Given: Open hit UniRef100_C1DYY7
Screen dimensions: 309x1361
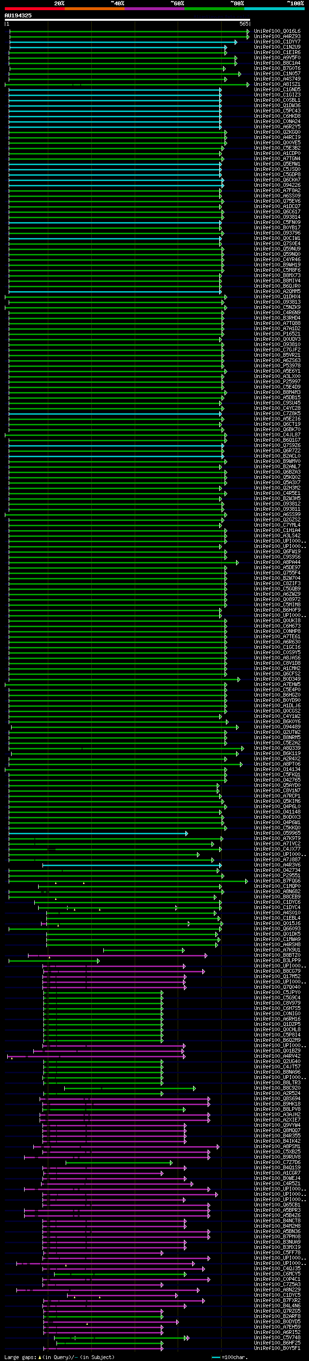Looking at the screenshot, I should pos(277,42).
